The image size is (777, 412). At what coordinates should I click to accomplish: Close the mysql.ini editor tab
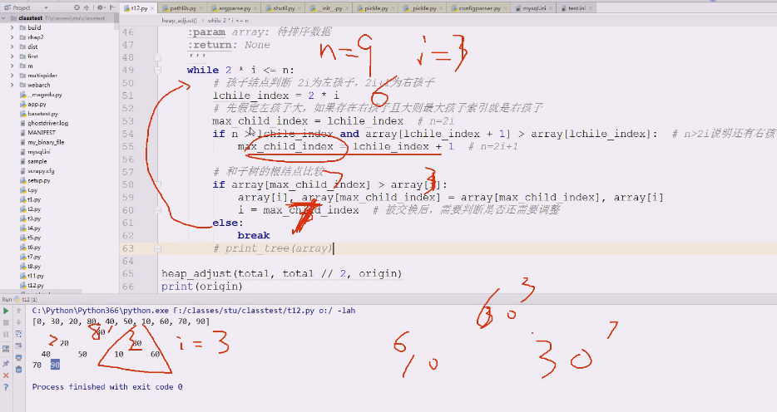point(551,8)
